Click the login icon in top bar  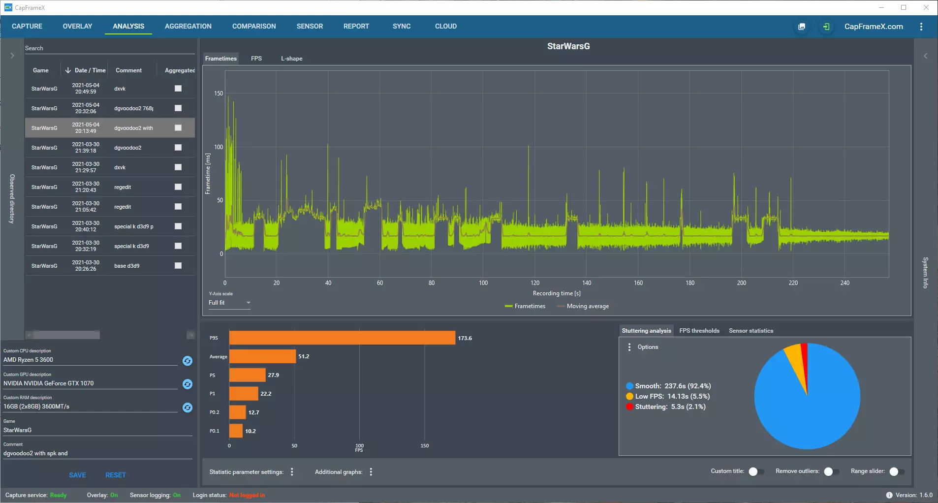[x=826, y=27]
